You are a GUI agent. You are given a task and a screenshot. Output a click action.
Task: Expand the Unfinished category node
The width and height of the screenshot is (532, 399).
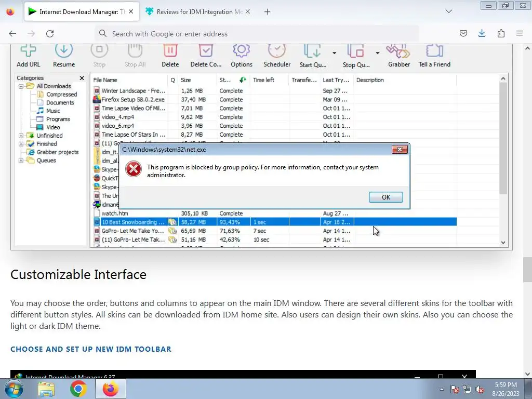[21, 136]
